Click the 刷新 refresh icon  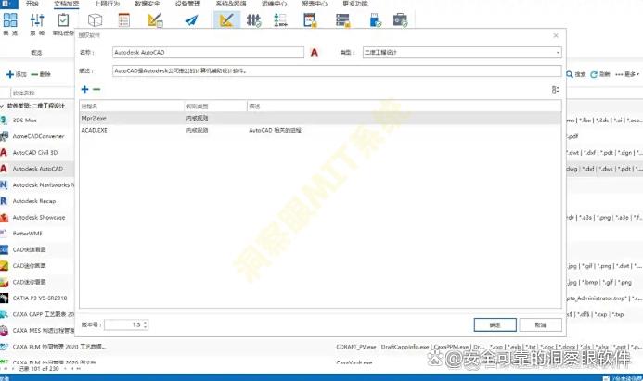594,74
